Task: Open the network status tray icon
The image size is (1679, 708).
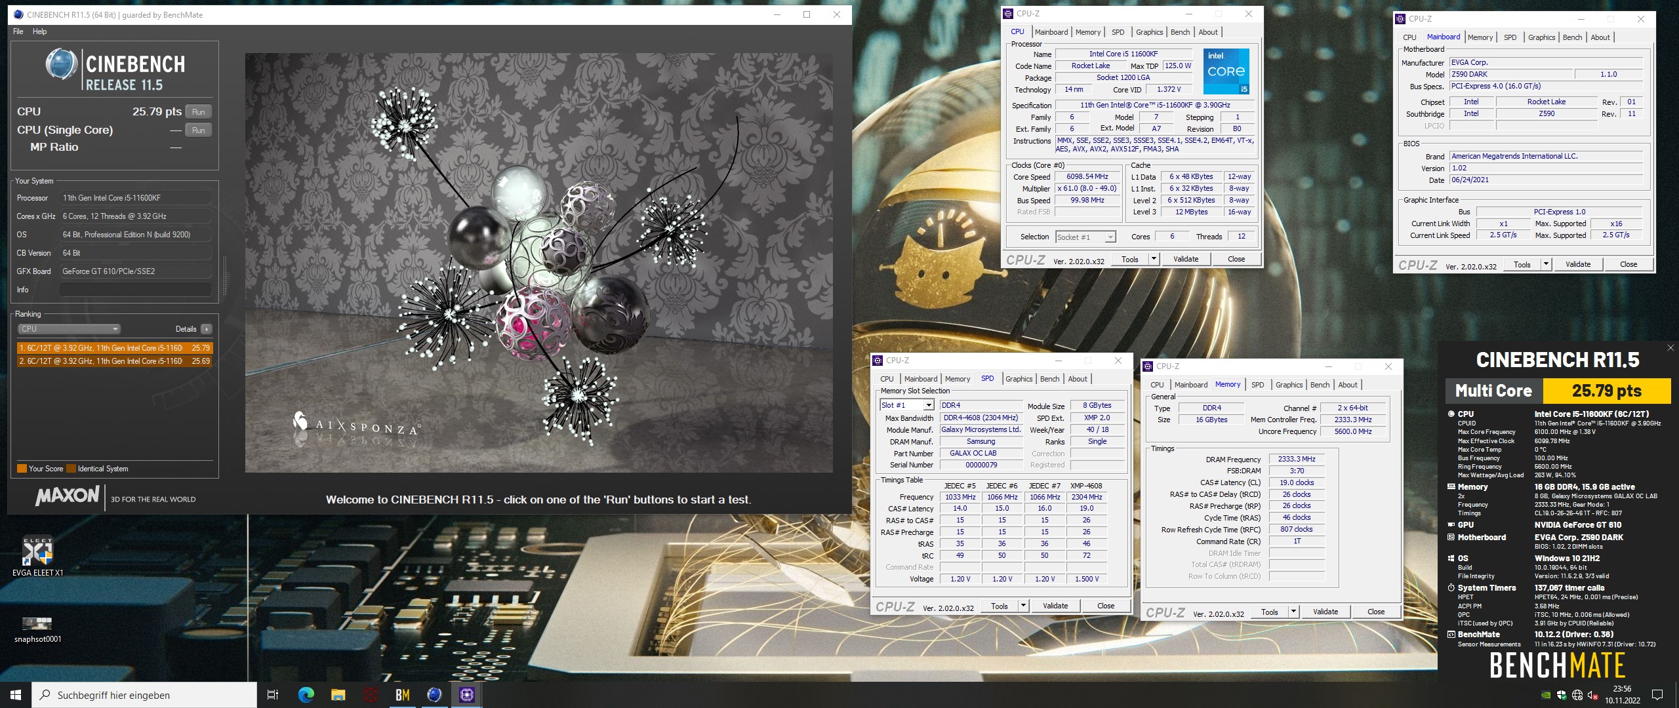Action: pos(1577,695)
